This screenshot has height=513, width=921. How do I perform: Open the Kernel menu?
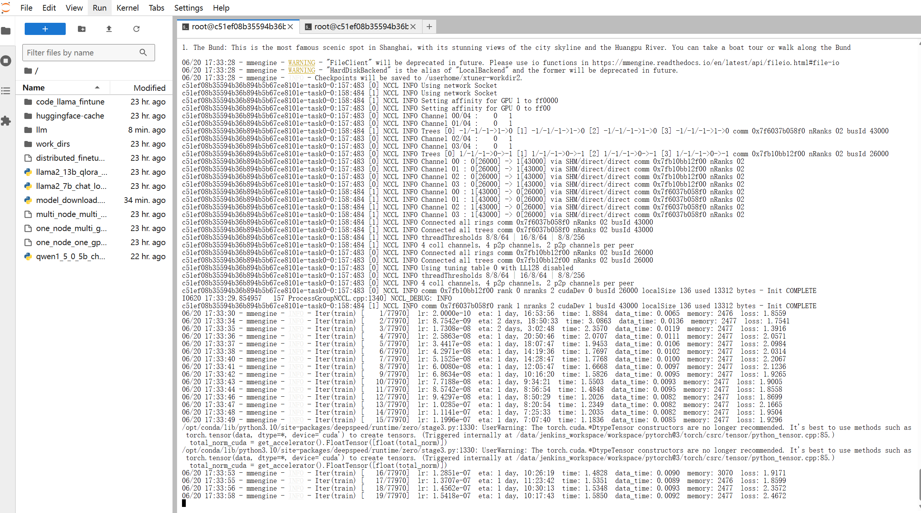click(127, 8)
